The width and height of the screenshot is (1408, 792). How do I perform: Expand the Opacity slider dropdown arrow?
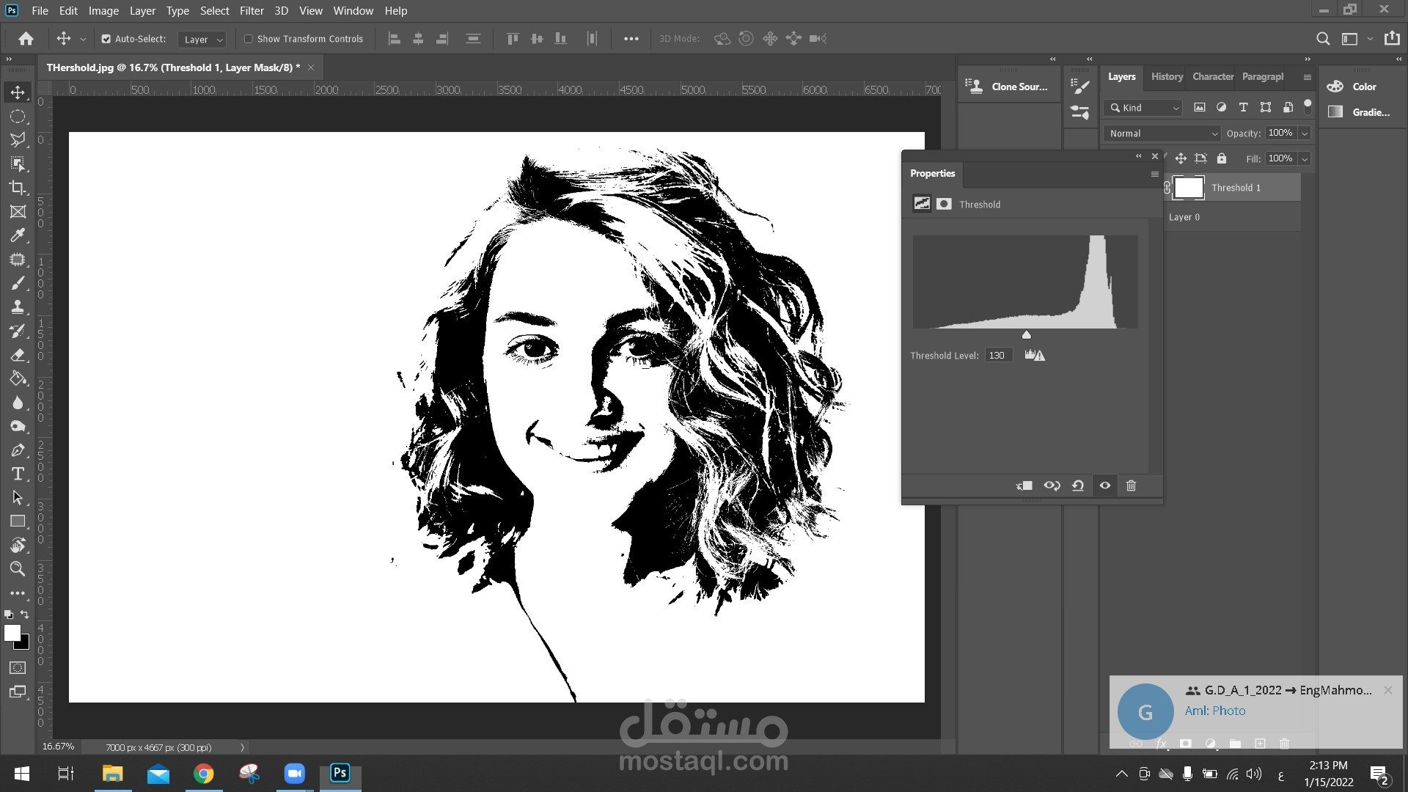[1305, 133]
